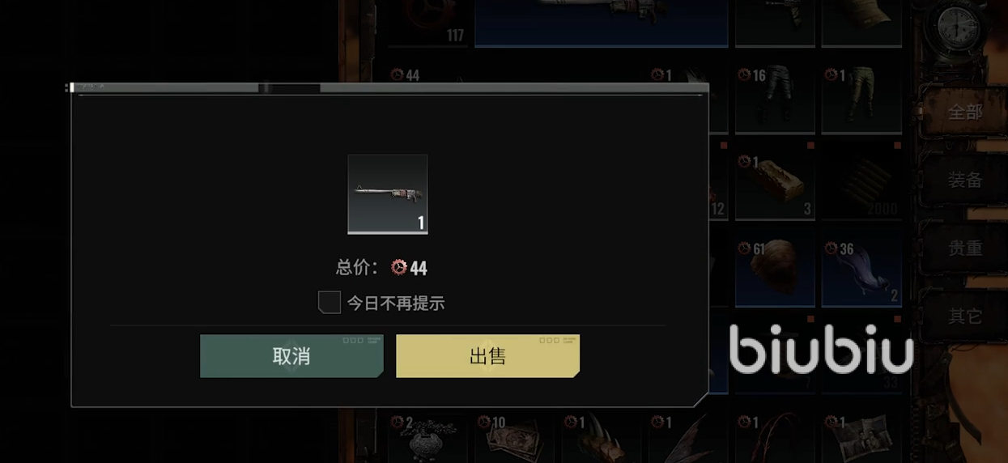Click the brown shell item priced 61
The width and height of the screenshot is (1008, 463).
point(775,273)
